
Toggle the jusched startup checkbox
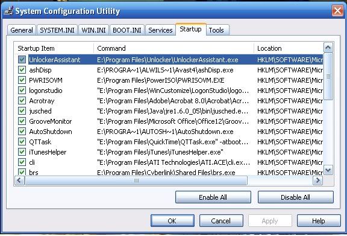22,111
